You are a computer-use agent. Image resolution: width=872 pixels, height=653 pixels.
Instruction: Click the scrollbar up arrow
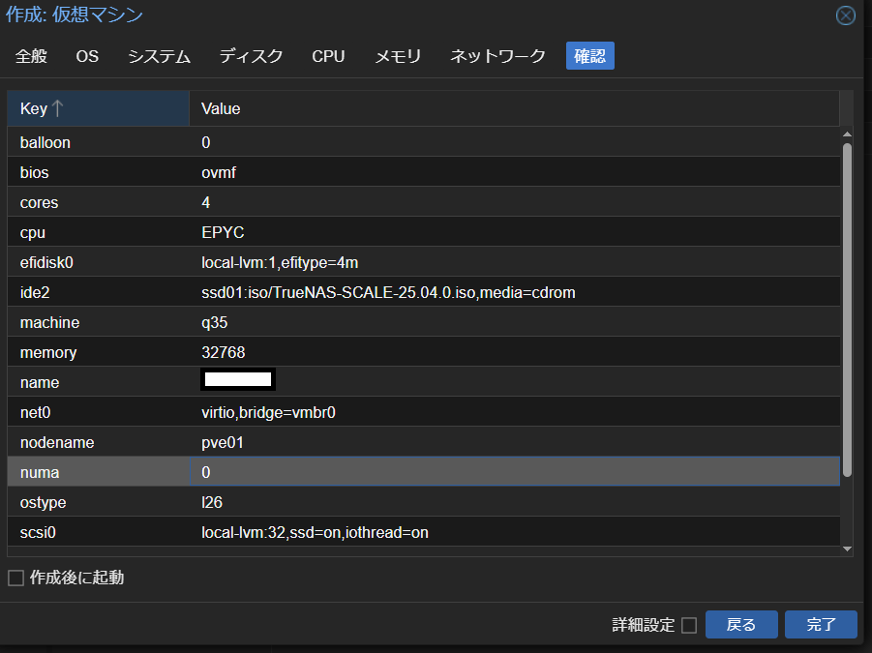(x=848, y=134)
